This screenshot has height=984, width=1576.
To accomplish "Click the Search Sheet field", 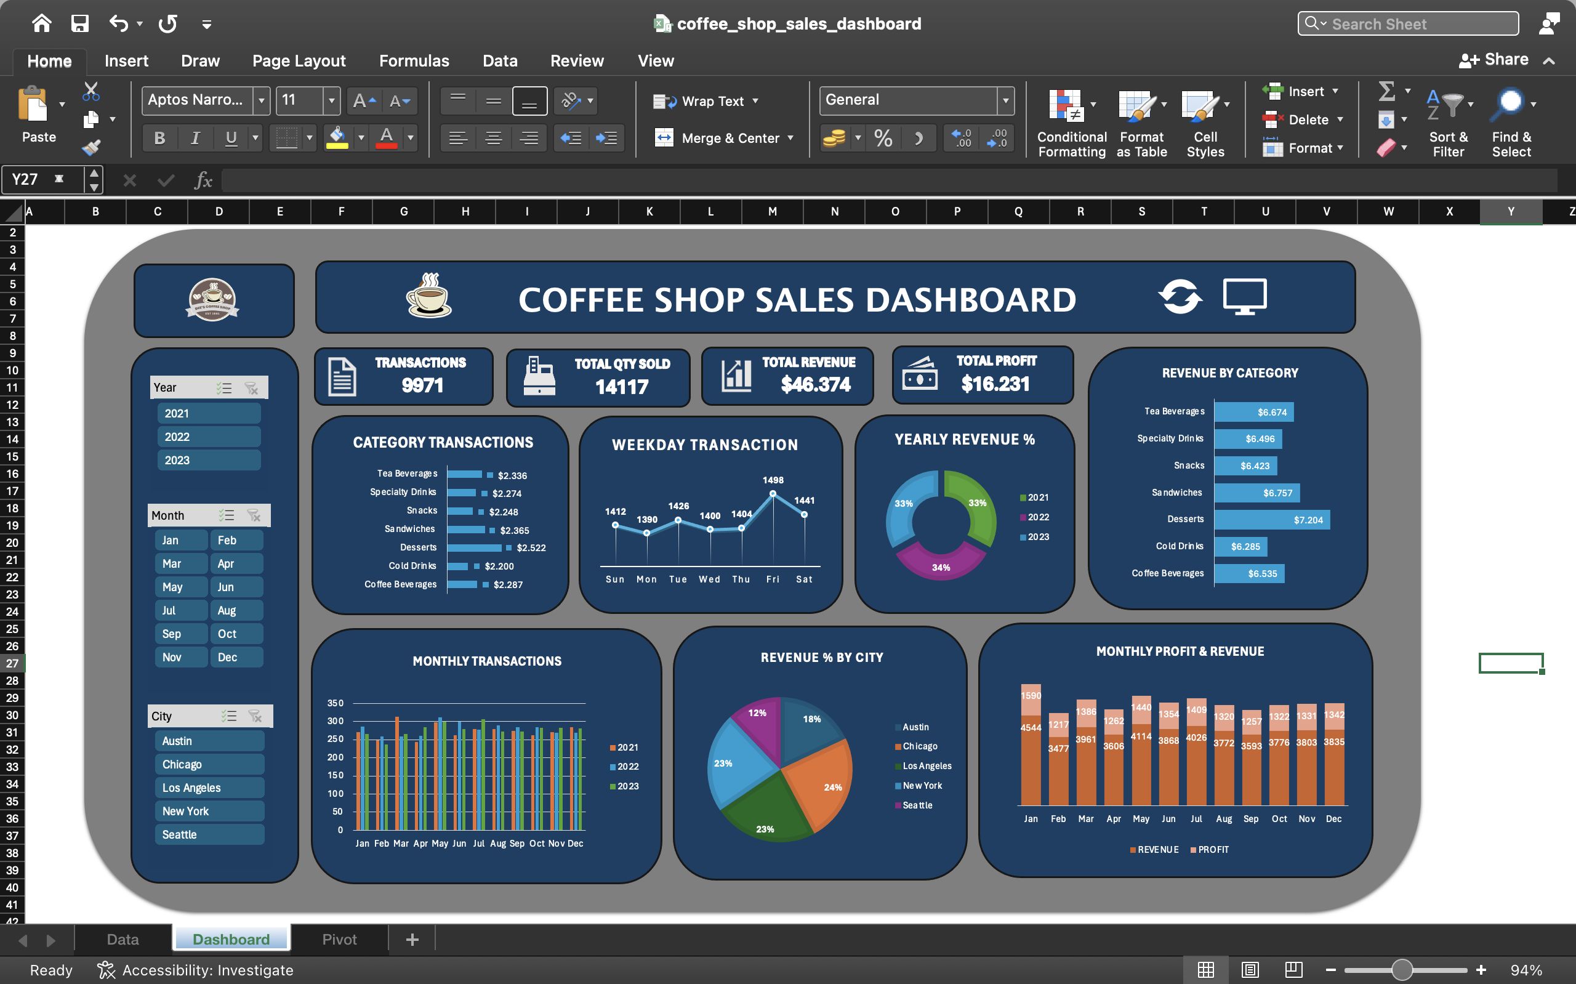I will [x=1408, y=23].
